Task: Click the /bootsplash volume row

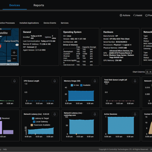Action: (80, 51)
